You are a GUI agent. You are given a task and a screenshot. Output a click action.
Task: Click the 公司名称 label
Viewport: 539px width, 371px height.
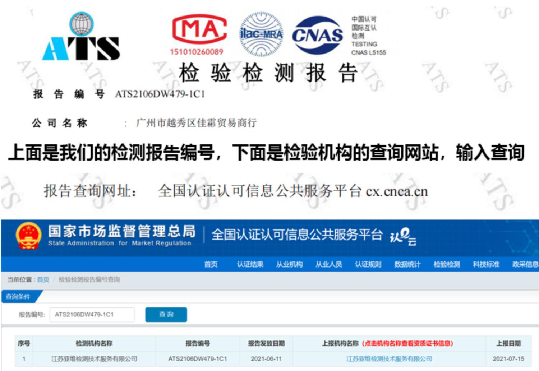(x=60, y=123)
